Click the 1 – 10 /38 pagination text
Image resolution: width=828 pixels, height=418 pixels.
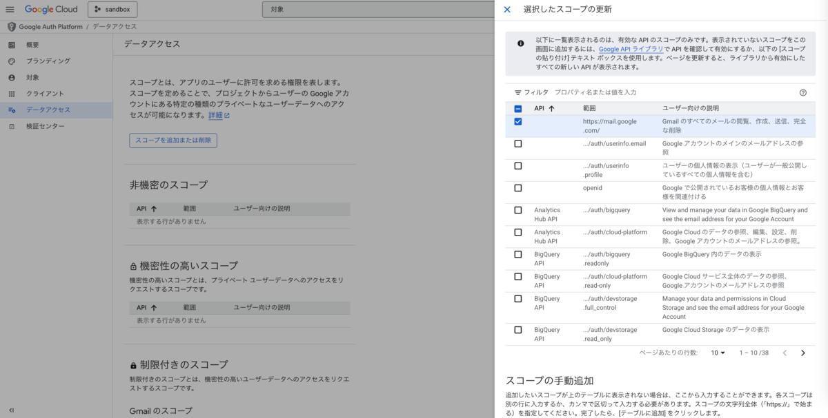753,353
